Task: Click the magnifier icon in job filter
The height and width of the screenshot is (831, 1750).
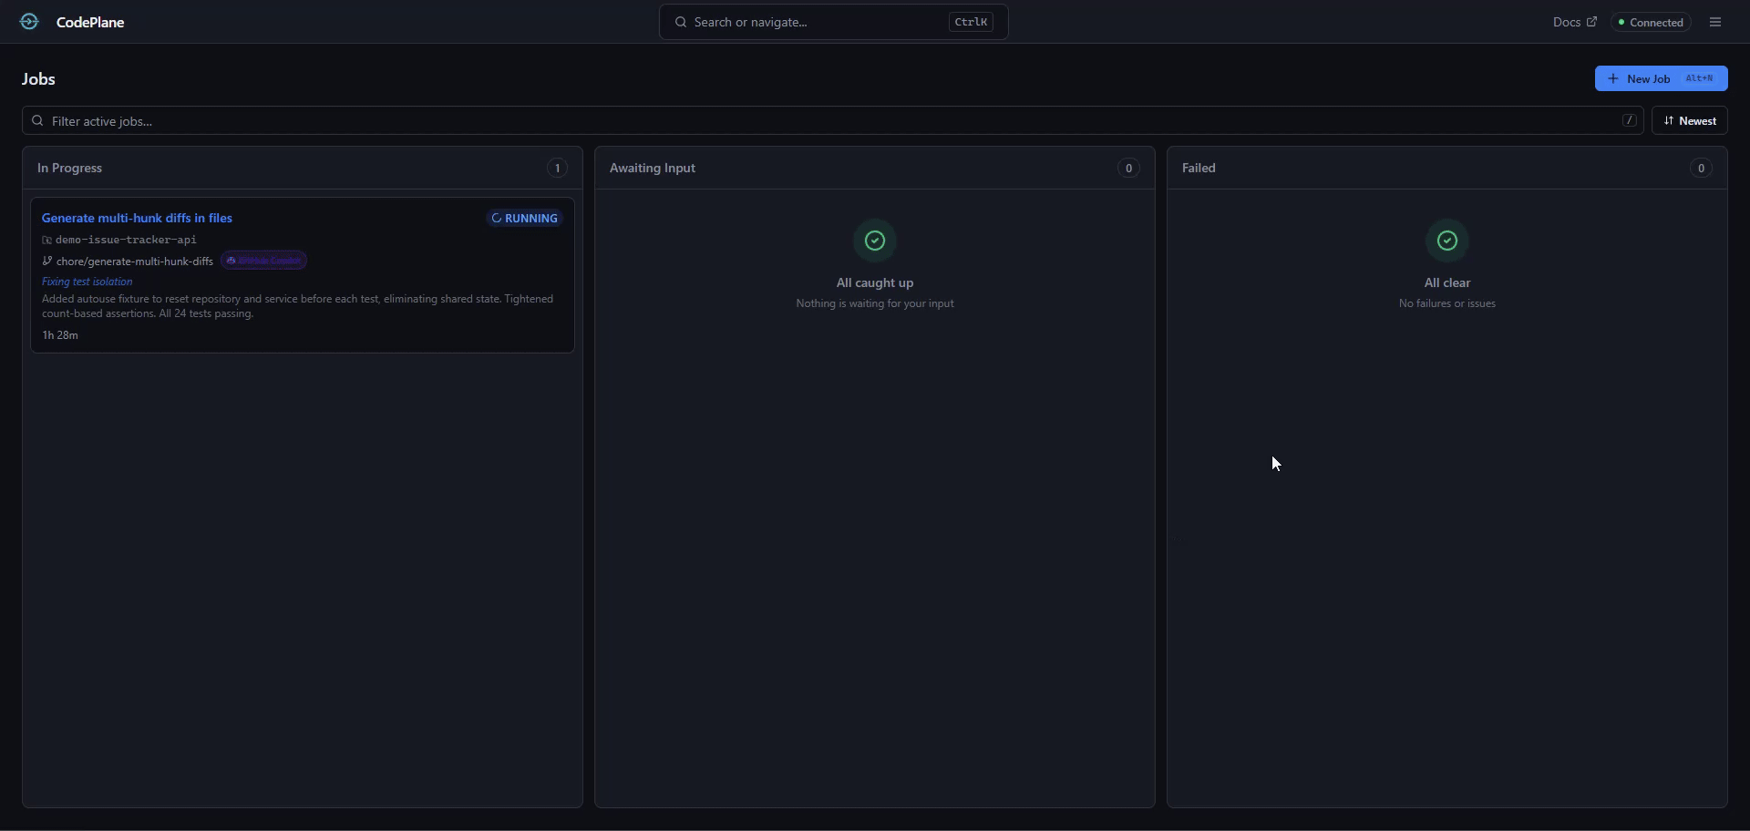Action: click(37, 121)
